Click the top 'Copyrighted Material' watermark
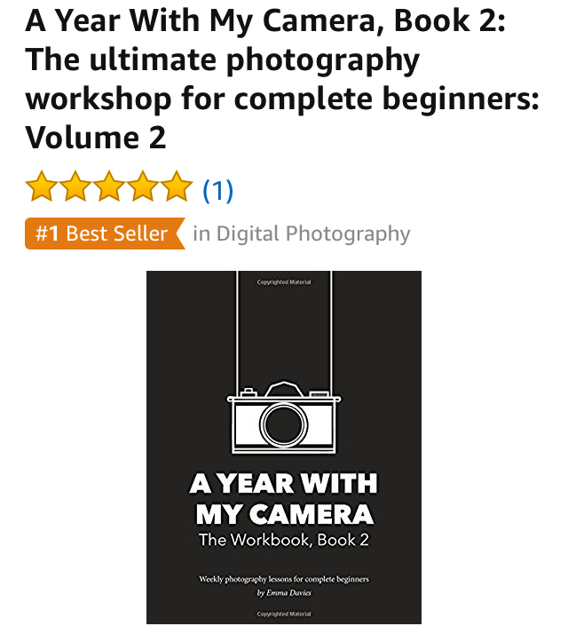 [284, 282]
